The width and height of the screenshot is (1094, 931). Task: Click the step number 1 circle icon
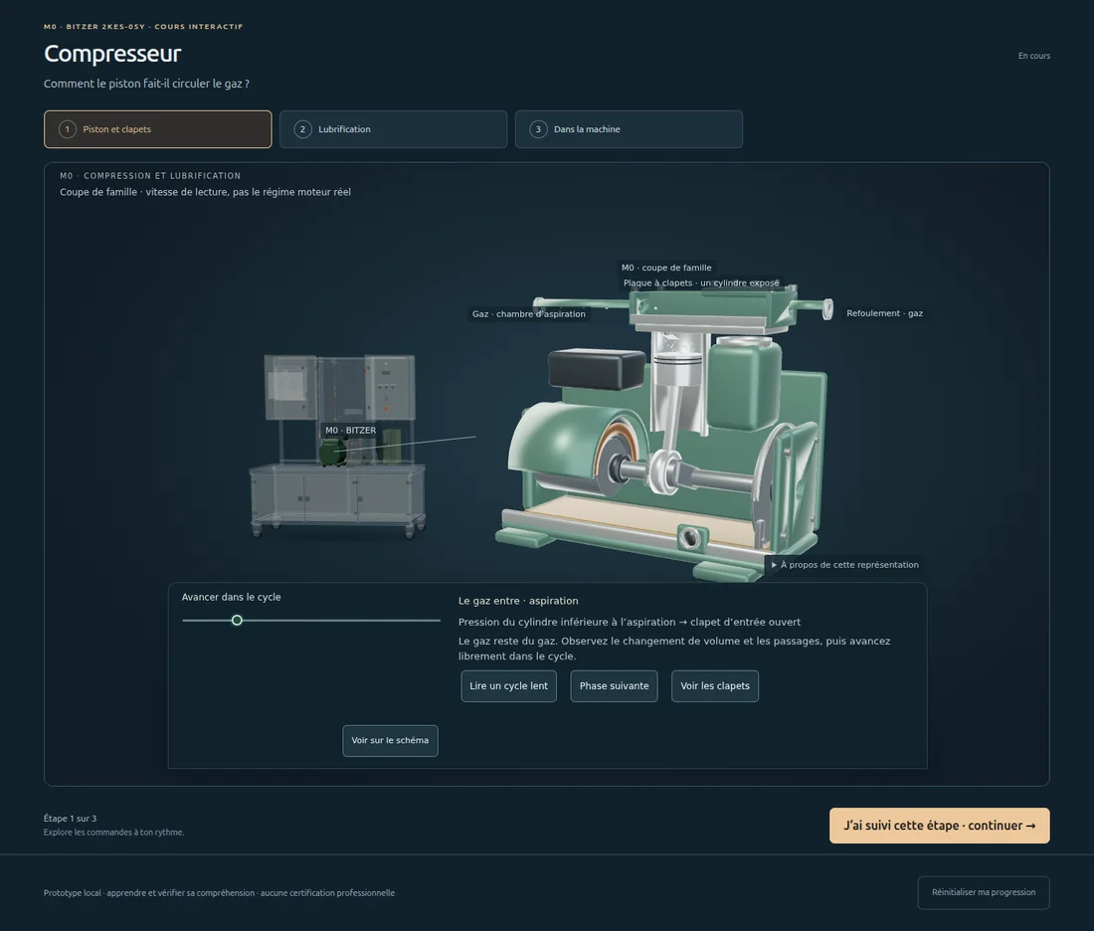tap(67, 129)
